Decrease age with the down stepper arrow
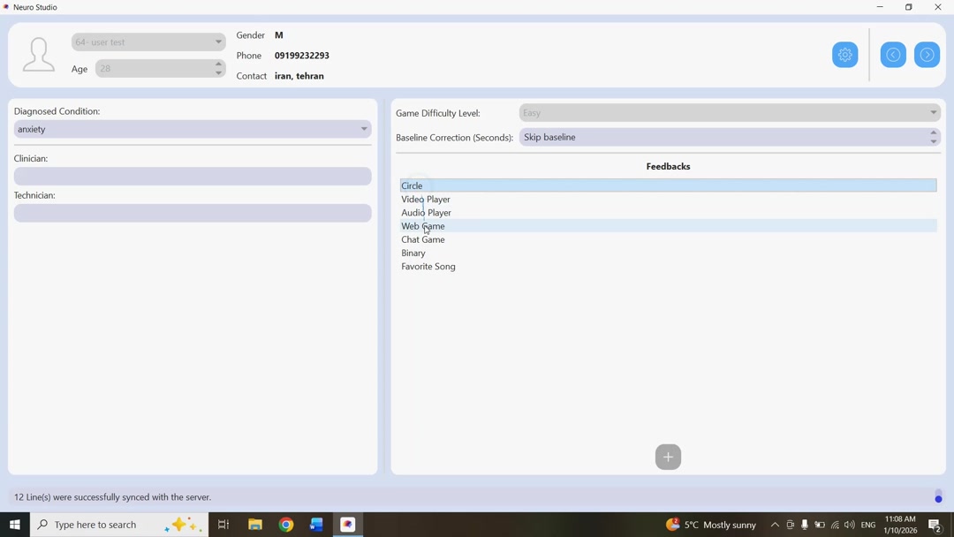The image size is (954, 537). click(x=218, y=73)
